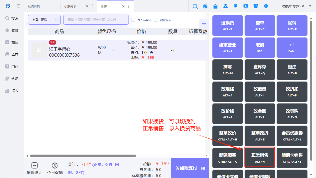Viewport: 316px width, 178px height.
Task: Toggle the 录入满购品 checkbox
Action: [133, 20]
